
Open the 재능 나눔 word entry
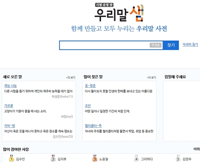pos(11,86)
